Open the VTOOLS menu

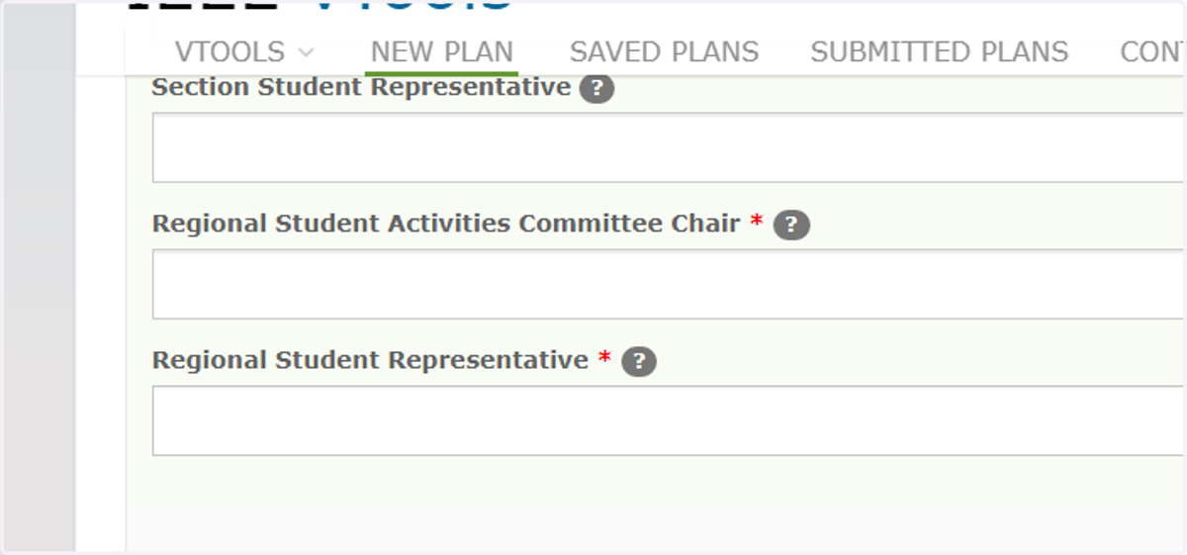click(244, 51)
